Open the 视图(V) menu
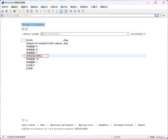This screenshot has width=168, height=139. coord(24,7)
